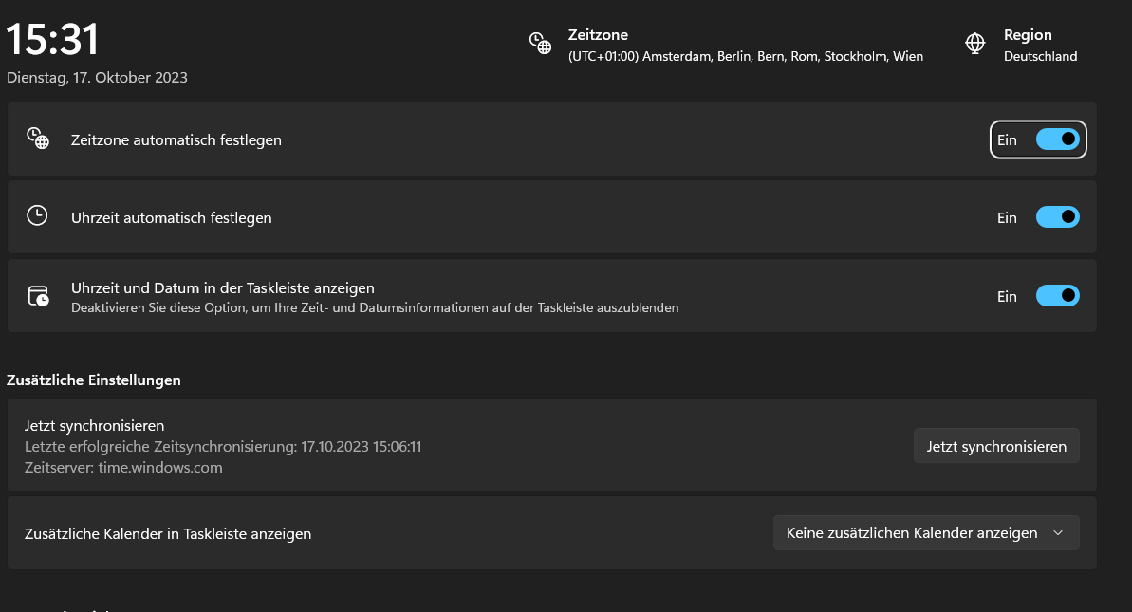Click Zusätzliche Kalender in Taskleiste anzeigen label

168,534
